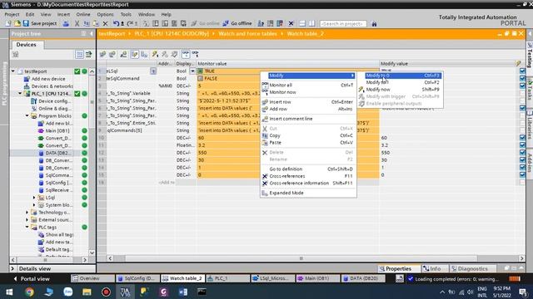Click the Print icon in main toolbar

[66, 23]
